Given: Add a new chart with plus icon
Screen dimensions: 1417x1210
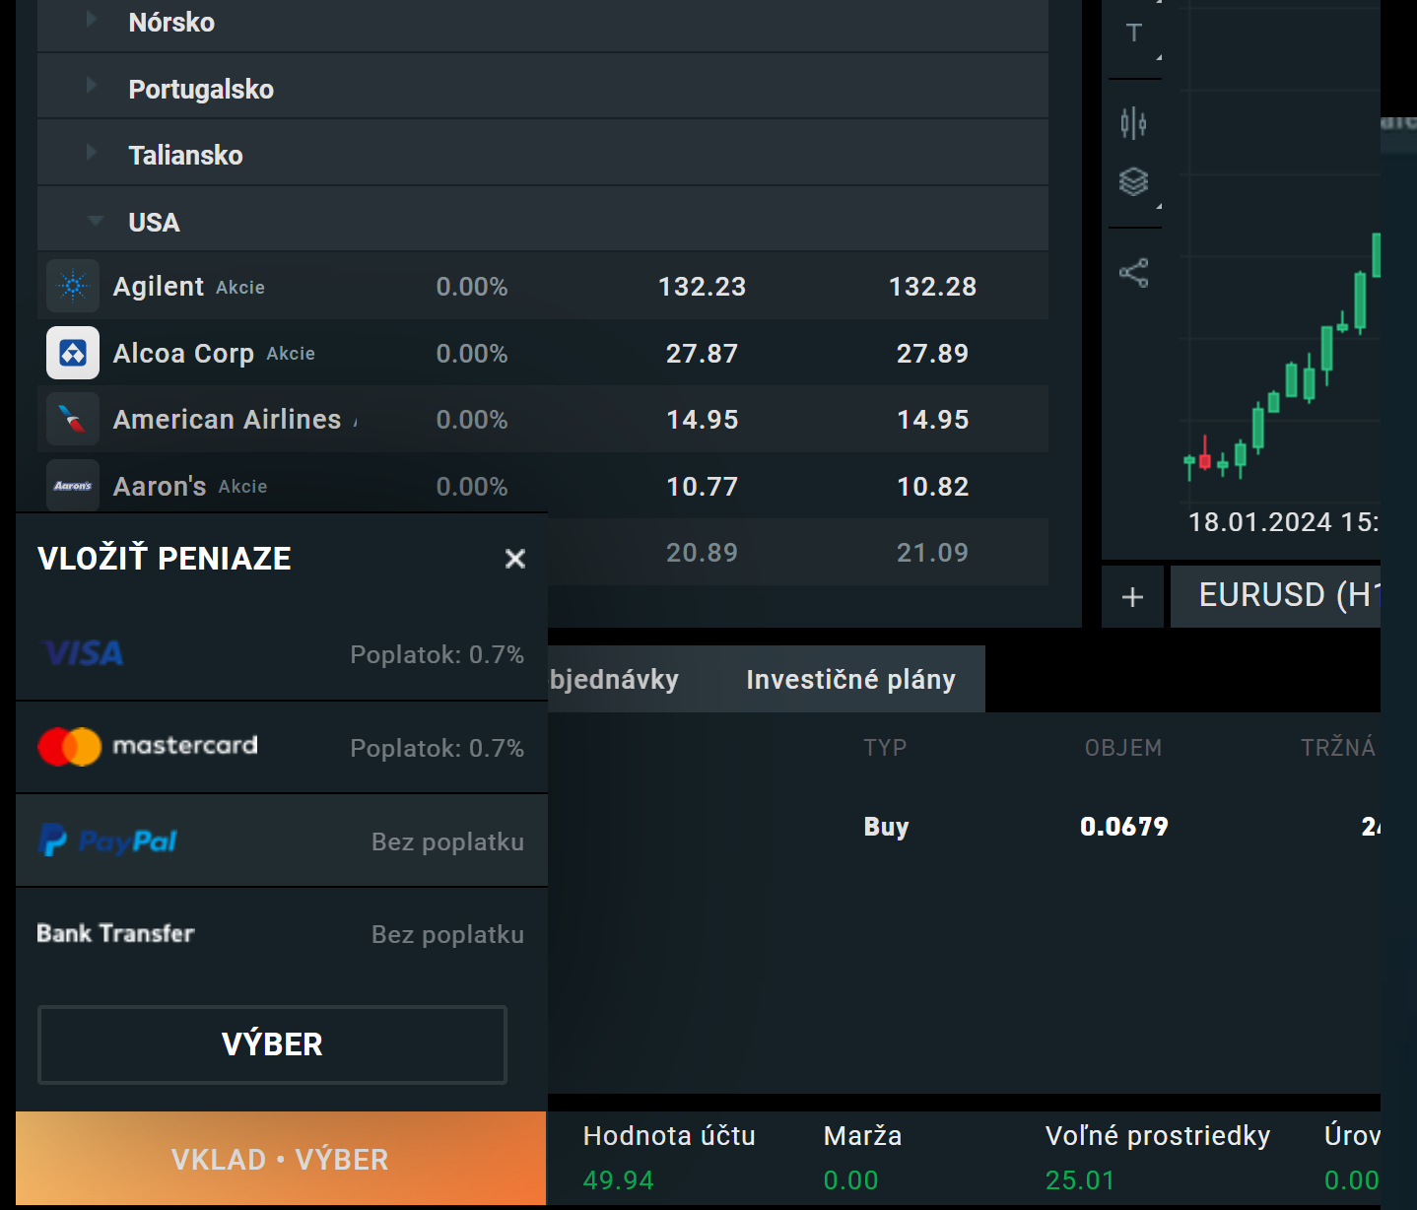Looking at the screenshot, I should (1132, 596).
